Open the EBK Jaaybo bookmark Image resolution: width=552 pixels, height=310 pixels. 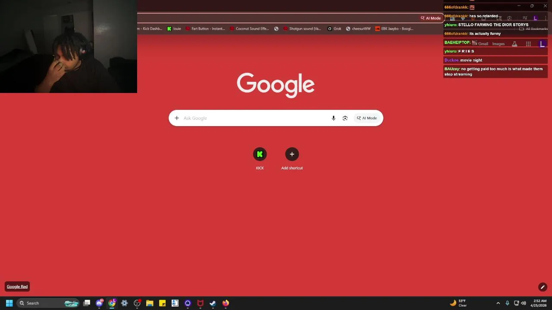pyautogui.click(x=395, y=29)
